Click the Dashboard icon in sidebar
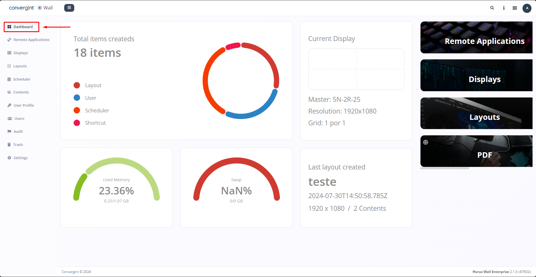The height and width of the screenshot is (277, 536). point(9,27)
